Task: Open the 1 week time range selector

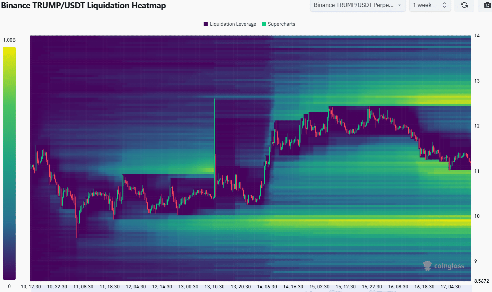Action: [430, 5]
